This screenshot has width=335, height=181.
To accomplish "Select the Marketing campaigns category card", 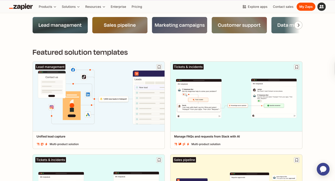I will 180,25.
